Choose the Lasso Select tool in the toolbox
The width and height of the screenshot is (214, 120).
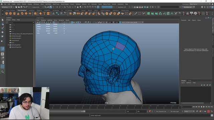pyautogui.click(x=2, y=24)
